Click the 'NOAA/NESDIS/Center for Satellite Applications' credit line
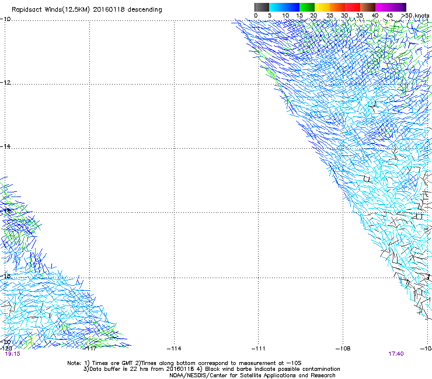 point(252,376)
